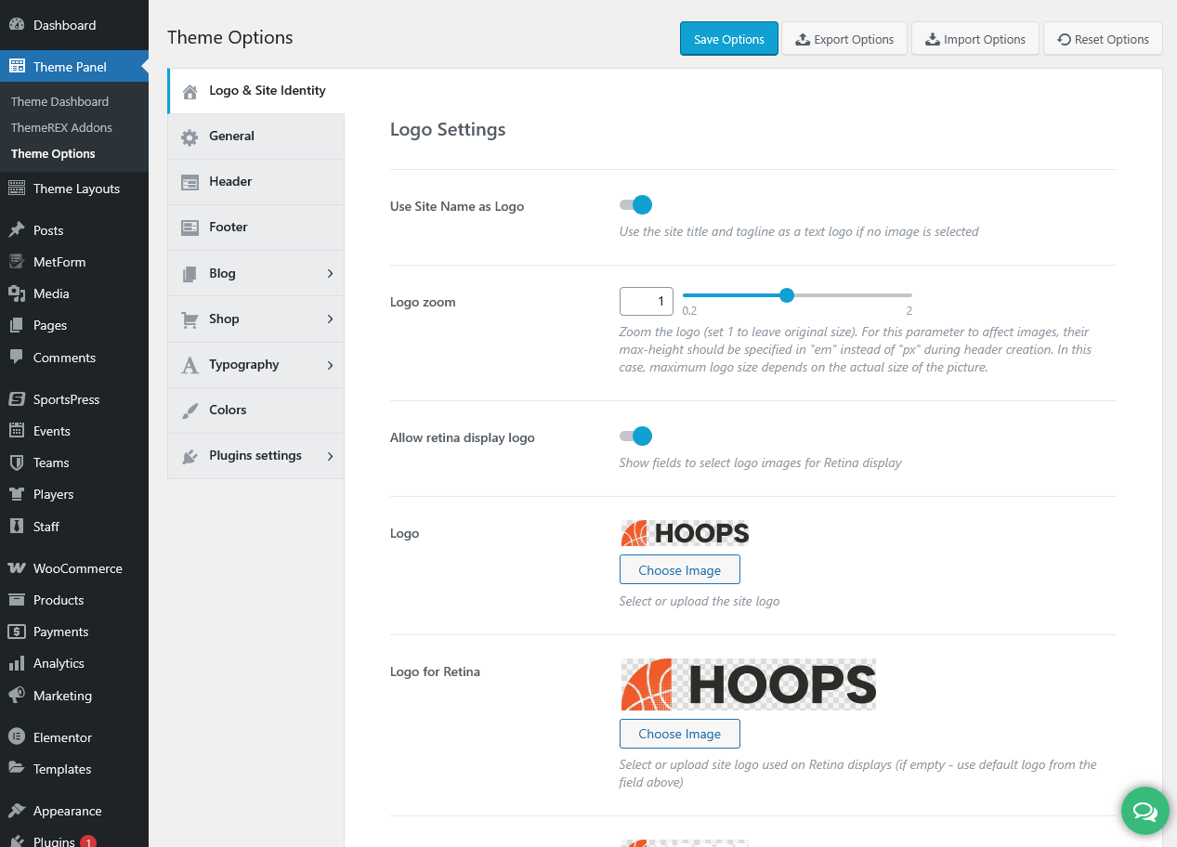Click the General gear icon

click(x=190, y=137)
